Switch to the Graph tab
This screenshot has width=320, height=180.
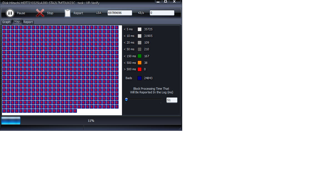coord(6,22)
